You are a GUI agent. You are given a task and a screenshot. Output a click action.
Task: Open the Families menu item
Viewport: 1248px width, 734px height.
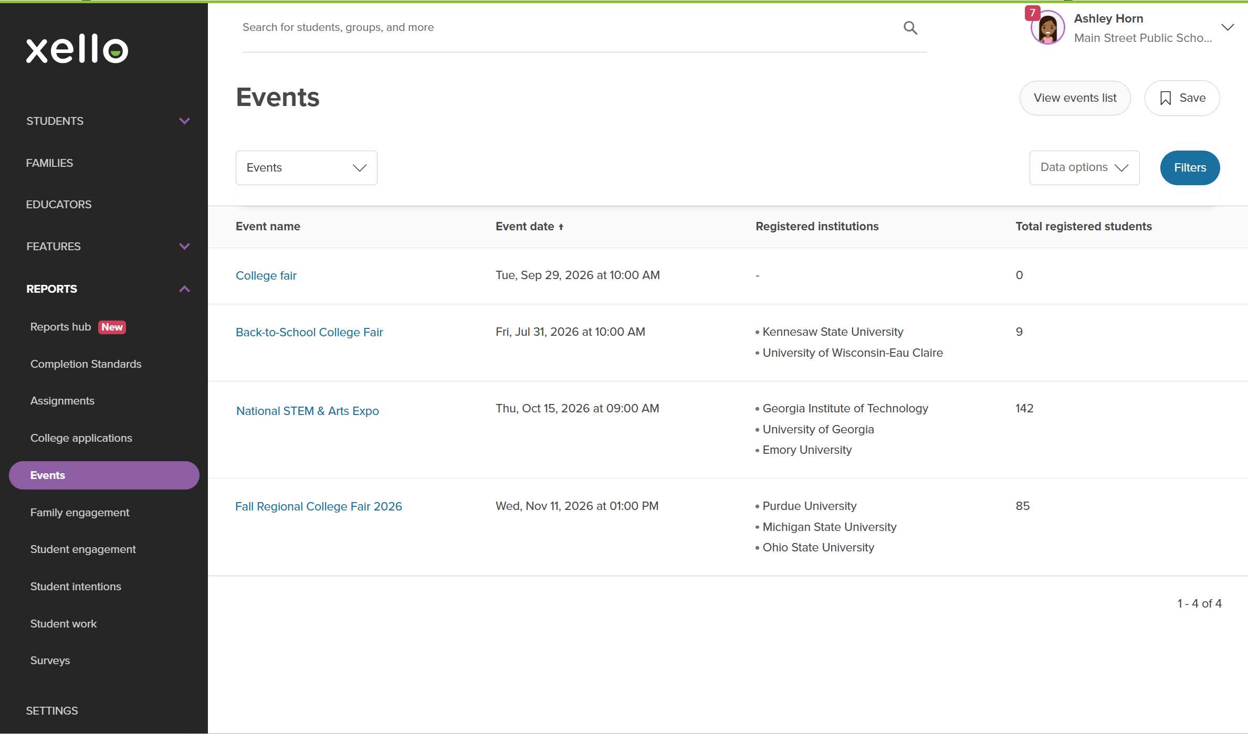coord(49,163)
